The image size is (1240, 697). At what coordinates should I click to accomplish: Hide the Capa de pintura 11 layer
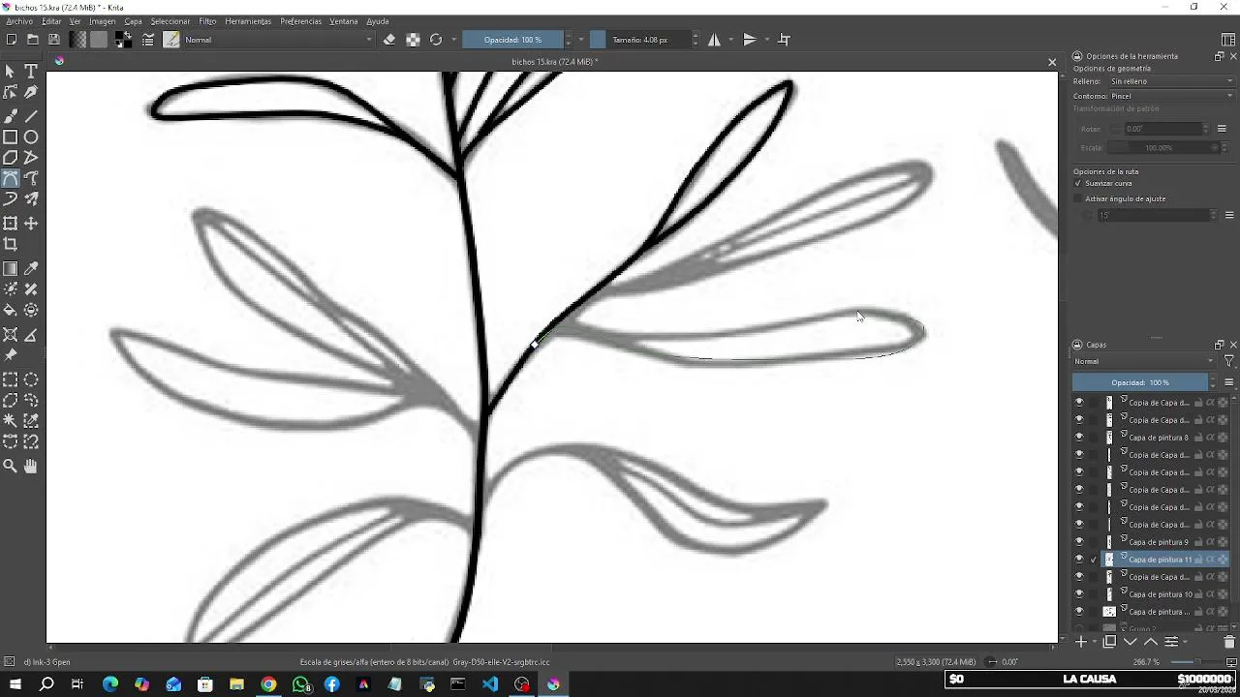click(x=1079, y=560)
